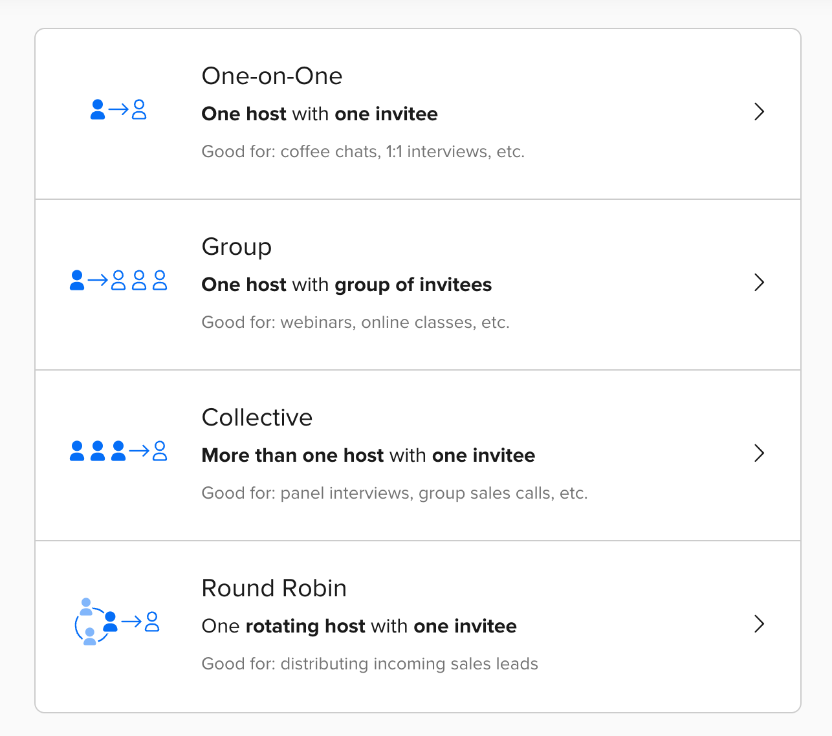Image resolution: width=832 pixels, height=736 pixels.
Task: Open the Collective row chevron arrow
Action: point(760,453)
